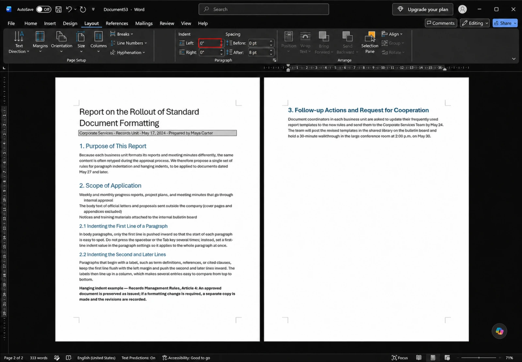Click the Copilot floating icon
The image size is (522, 362).
[x=499, y=331]
